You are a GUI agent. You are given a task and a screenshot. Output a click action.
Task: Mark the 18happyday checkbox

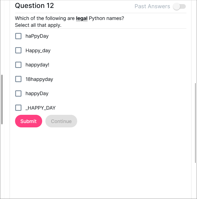click(18, 79)
